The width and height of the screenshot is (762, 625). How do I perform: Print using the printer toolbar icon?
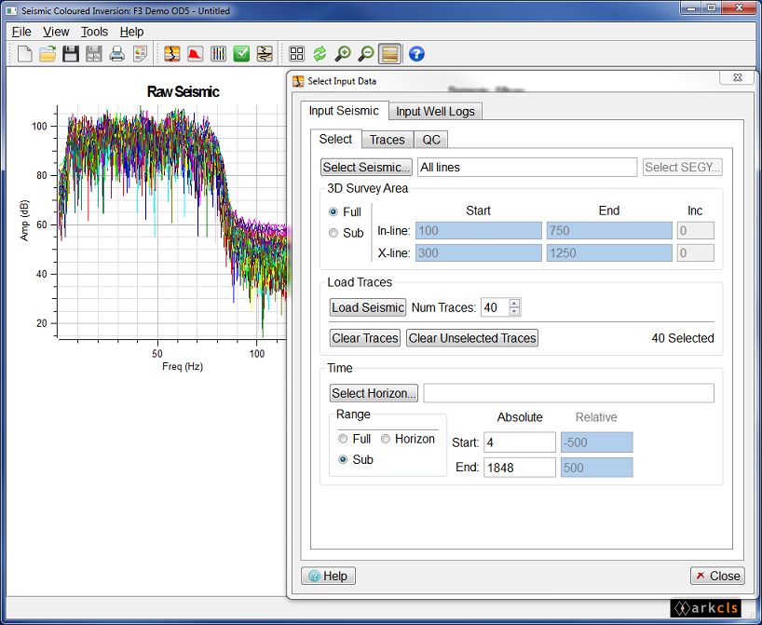coord(116,54)
